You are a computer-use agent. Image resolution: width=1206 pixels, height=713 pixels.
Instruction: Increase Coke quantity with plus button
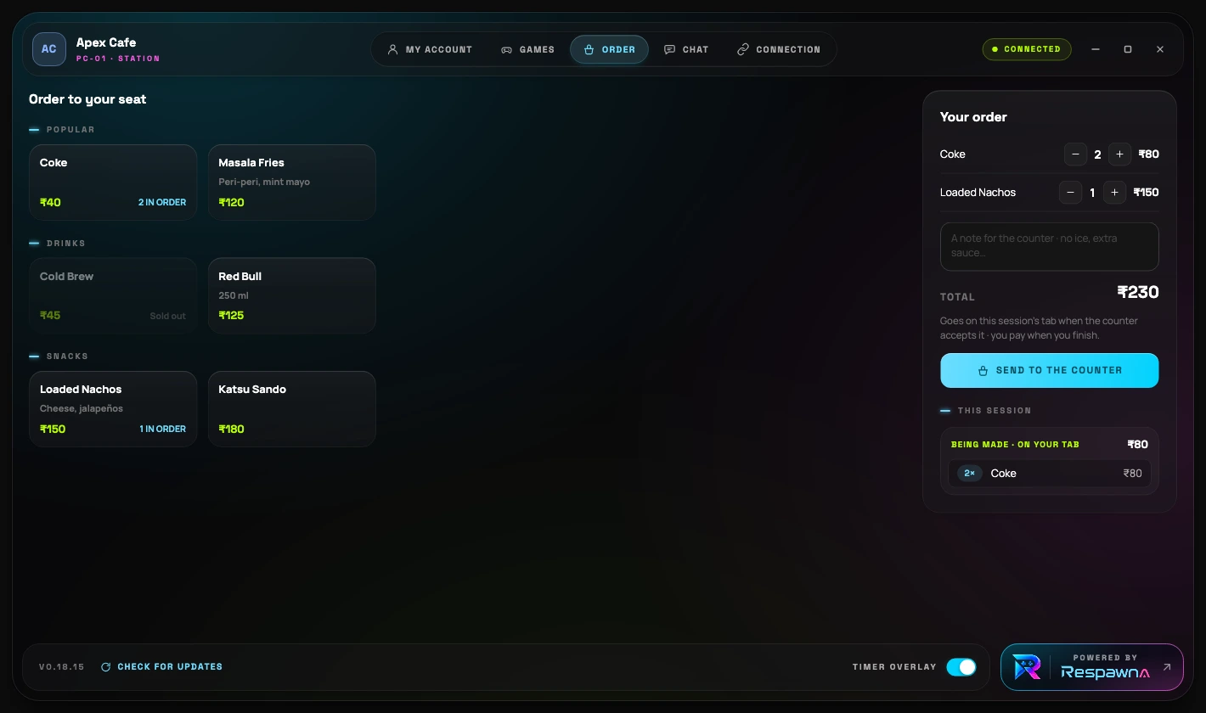[1119, 154]
